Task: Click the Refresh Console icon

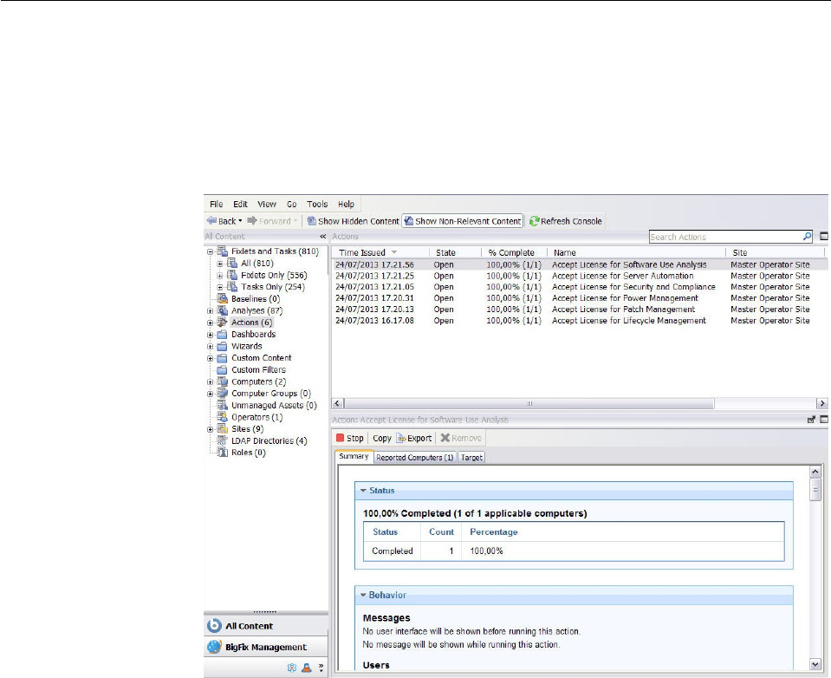Action: pos(534,221)
